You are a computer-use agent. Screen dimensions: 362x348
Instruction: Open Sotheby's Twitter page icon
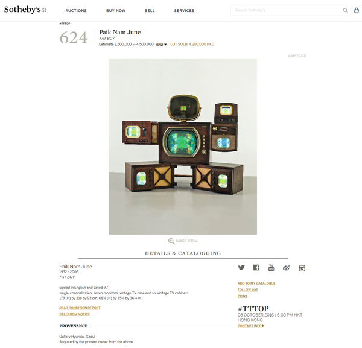(241, 268)
